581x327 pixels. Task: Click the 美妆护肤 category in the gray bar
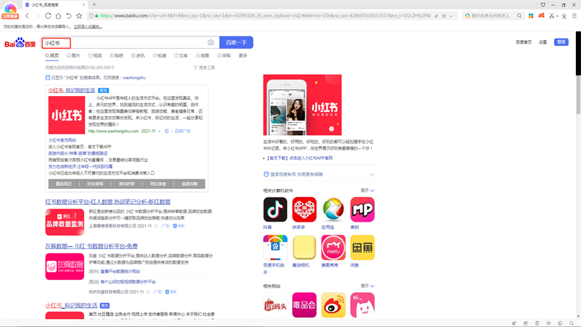[x=126, y=184]
